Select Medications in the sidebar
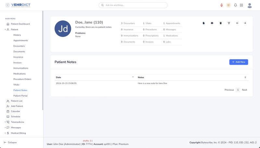 [x=19, y=74]
